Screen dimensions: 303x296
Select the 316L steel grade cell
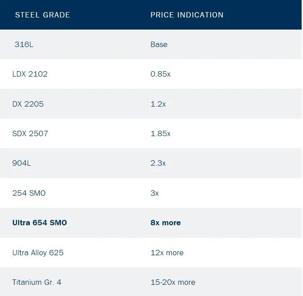coord(24,44)
